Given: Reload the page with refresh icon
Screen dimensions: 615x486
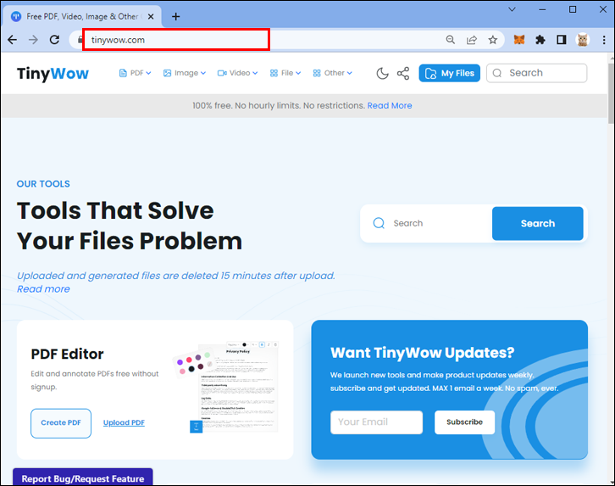Looking at the screenshot, I should (54, 40).
